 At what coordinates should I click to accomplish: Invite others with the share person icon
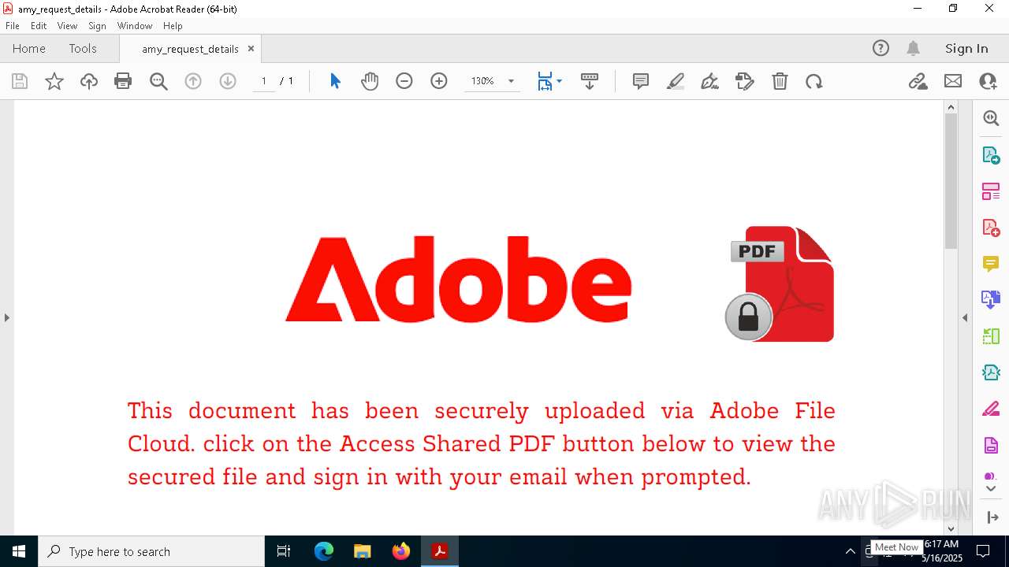click(x=988, y=81)
